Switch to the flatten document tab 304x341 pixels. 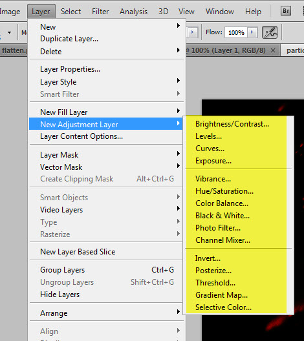click(14, 50)
